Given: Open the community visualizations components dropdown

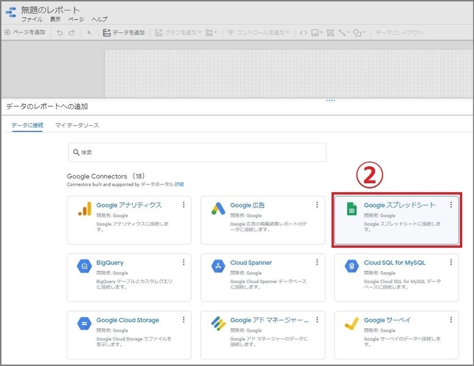Looking at the screenshot, I should [x=211, y=33].
